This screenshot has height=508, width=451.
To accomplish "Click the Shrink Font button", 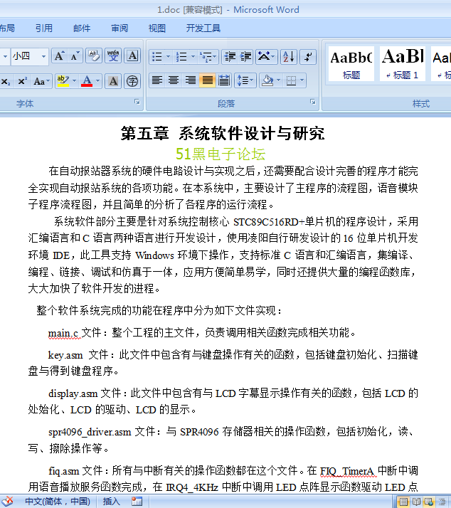I will tap(75, 56).
